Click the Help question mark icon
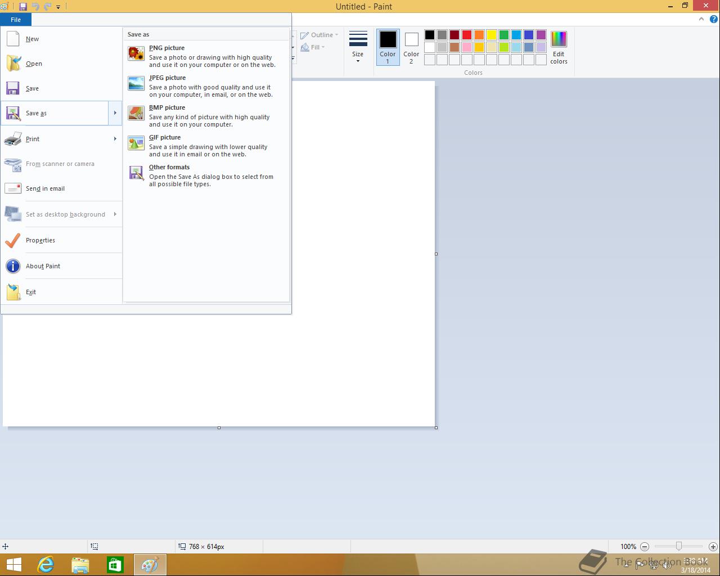The height and width of the screenshot is (576, 720). (713, 19)
